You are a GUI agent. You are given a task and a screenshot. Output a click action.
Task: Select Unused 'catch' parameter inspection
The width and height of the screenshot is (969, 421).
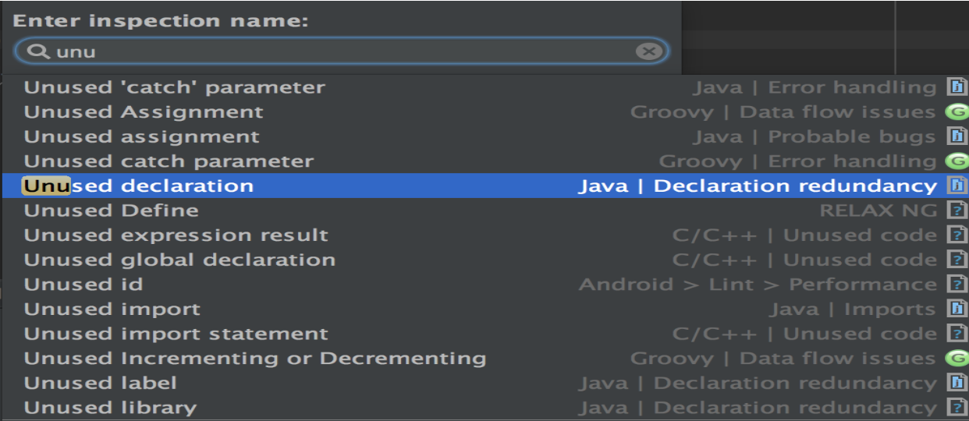click(x=175, y=87)
